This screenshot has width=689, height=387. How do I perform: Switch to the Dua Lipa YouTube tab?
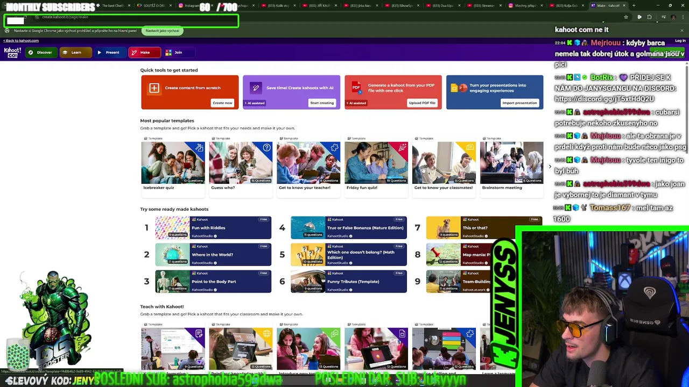[444, 5]
